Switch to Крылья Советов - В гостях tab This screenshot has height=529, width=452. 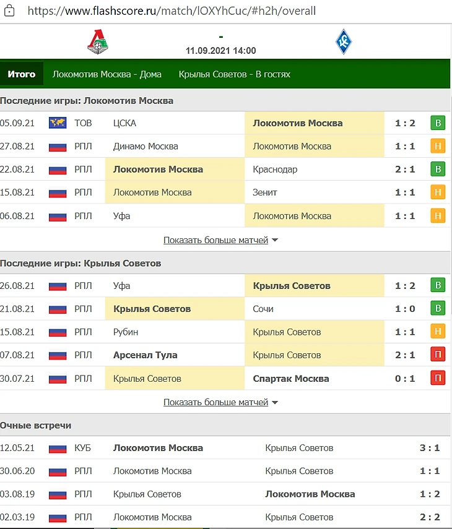pos(234,74)
